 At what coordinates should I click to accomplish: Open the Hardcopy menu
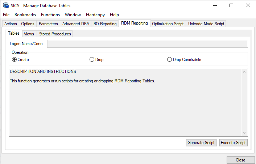tap(95, 15)
